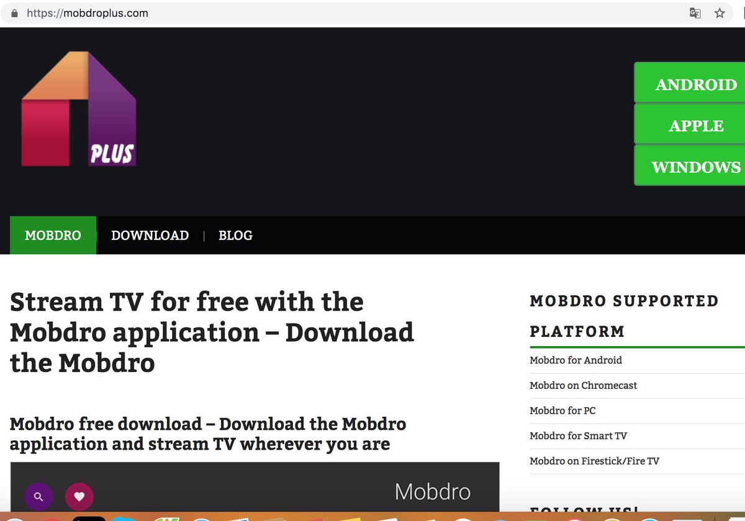Viewport: 745px width, 521px height.
Task: Click the 'MOBDRO SUPPORTED PLATFORM' sidebar heading
Action: coord(624,316)
